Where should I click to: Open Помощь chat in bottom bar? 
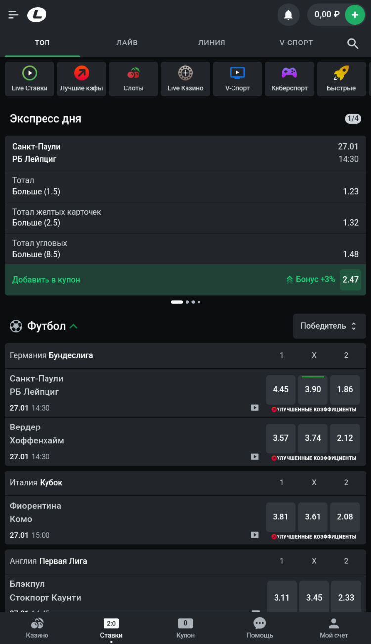coord(259,628)
